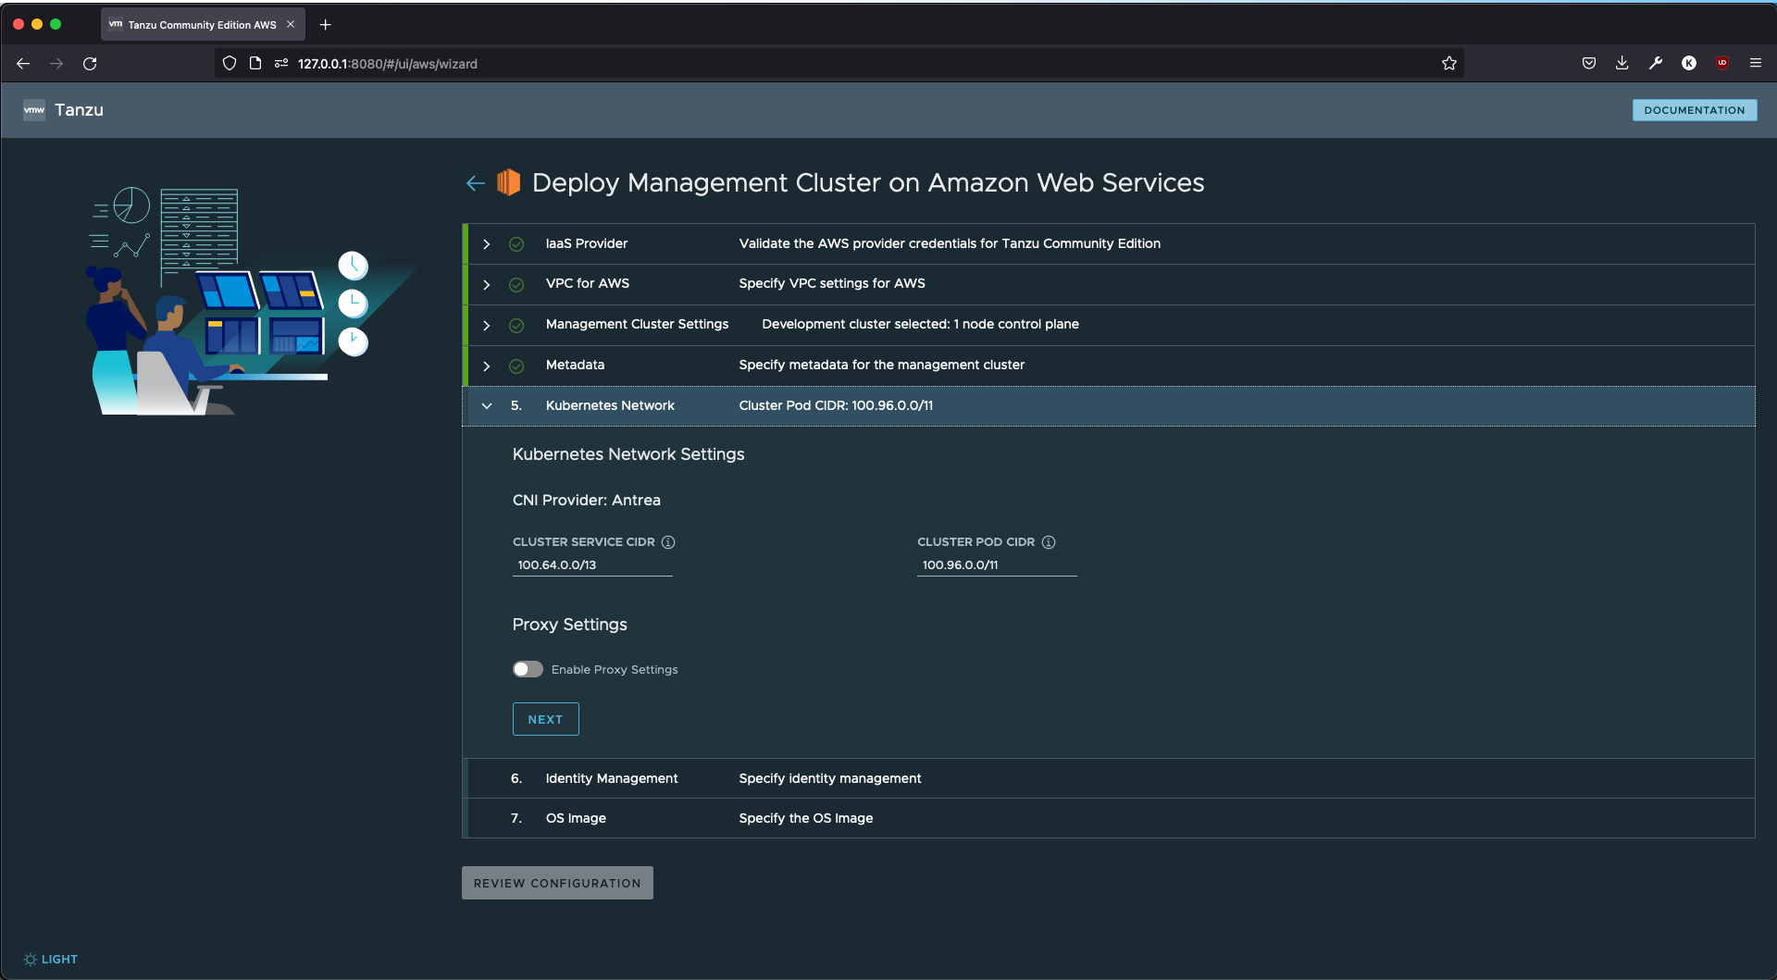The image size is (1777, 980).
Task: Click the VMware logo in header
Action: [x=34, y=110]
